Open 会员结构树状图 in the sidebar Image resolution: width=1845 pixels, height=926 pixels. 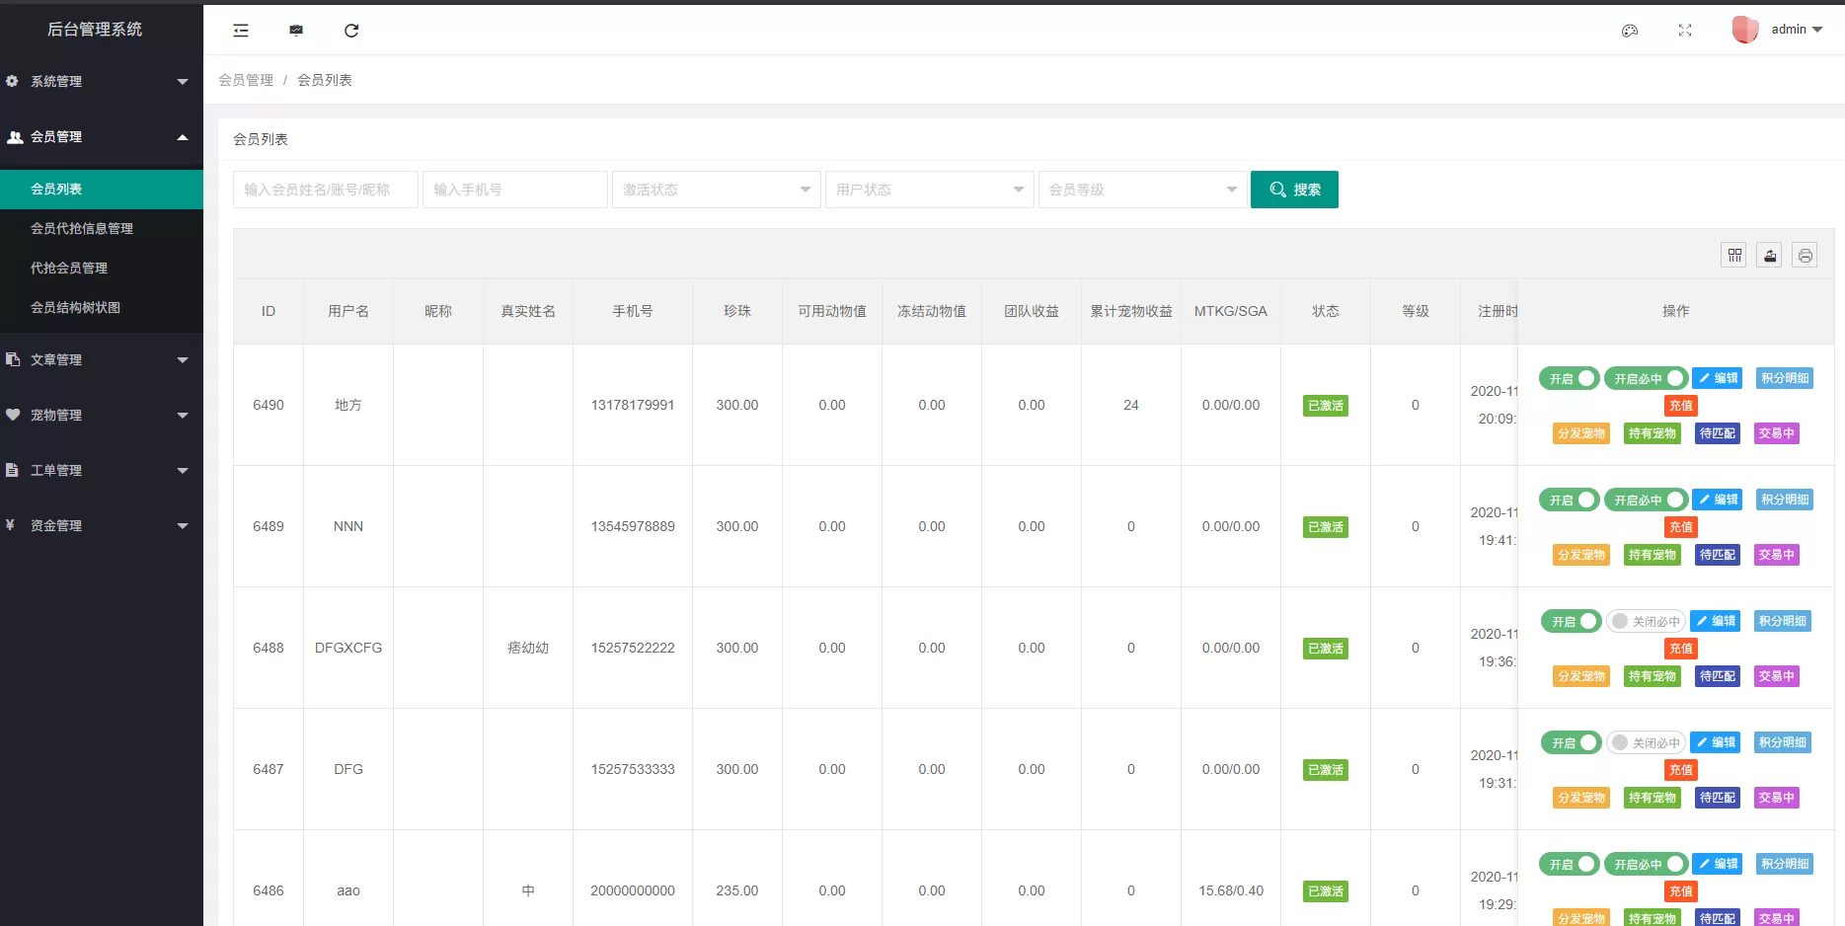pos(75,307)
